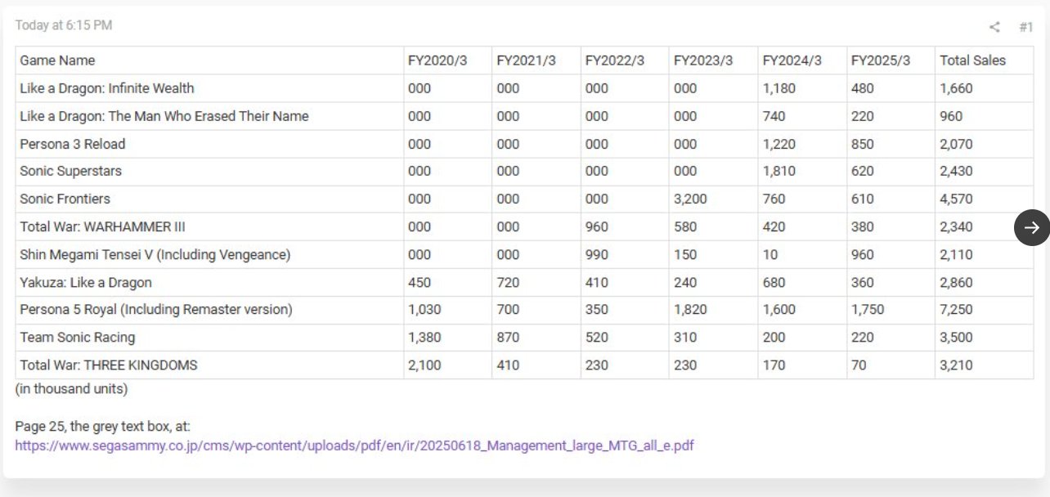The height and width of the screenshot is (497, 1050).
Task: Click Team Sonic Racing total 3,500
Action: point(956,337)
